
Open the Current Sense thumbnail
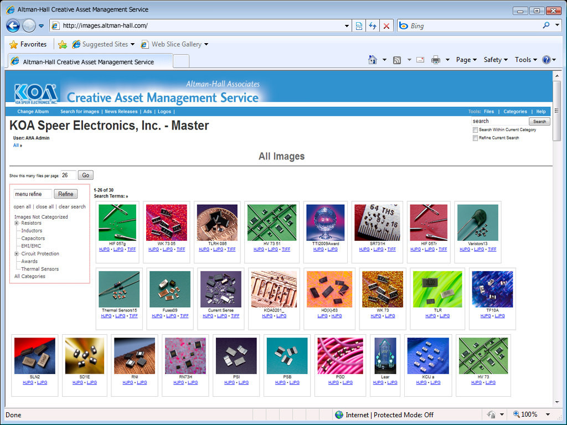pyautogui.click(x=220, y=289)
